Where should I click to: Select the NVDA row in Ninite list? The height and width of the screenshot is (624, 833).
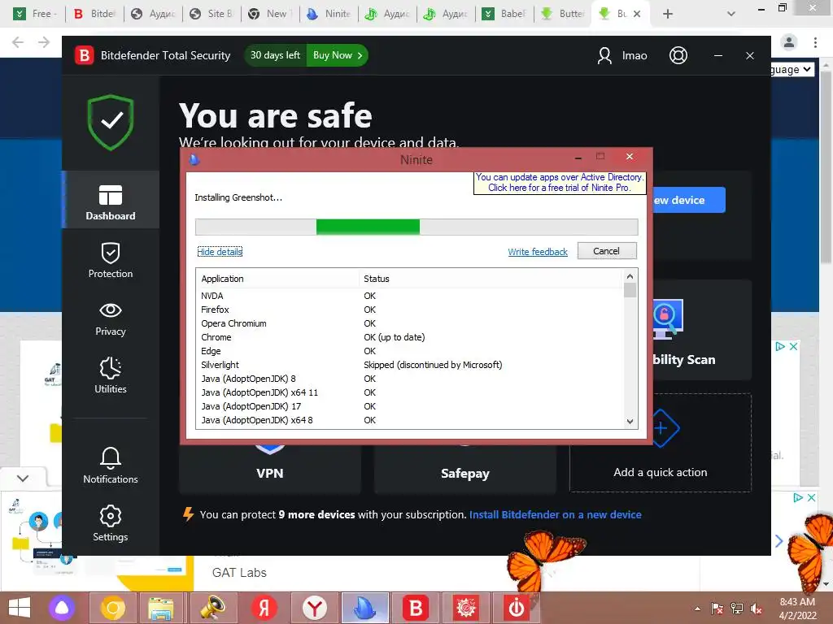click(410, 296)
